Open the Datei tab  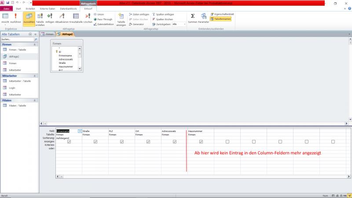point(6,9)
